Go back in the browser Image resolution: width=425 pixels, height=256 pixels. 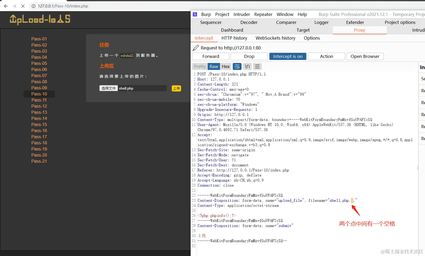6,6
